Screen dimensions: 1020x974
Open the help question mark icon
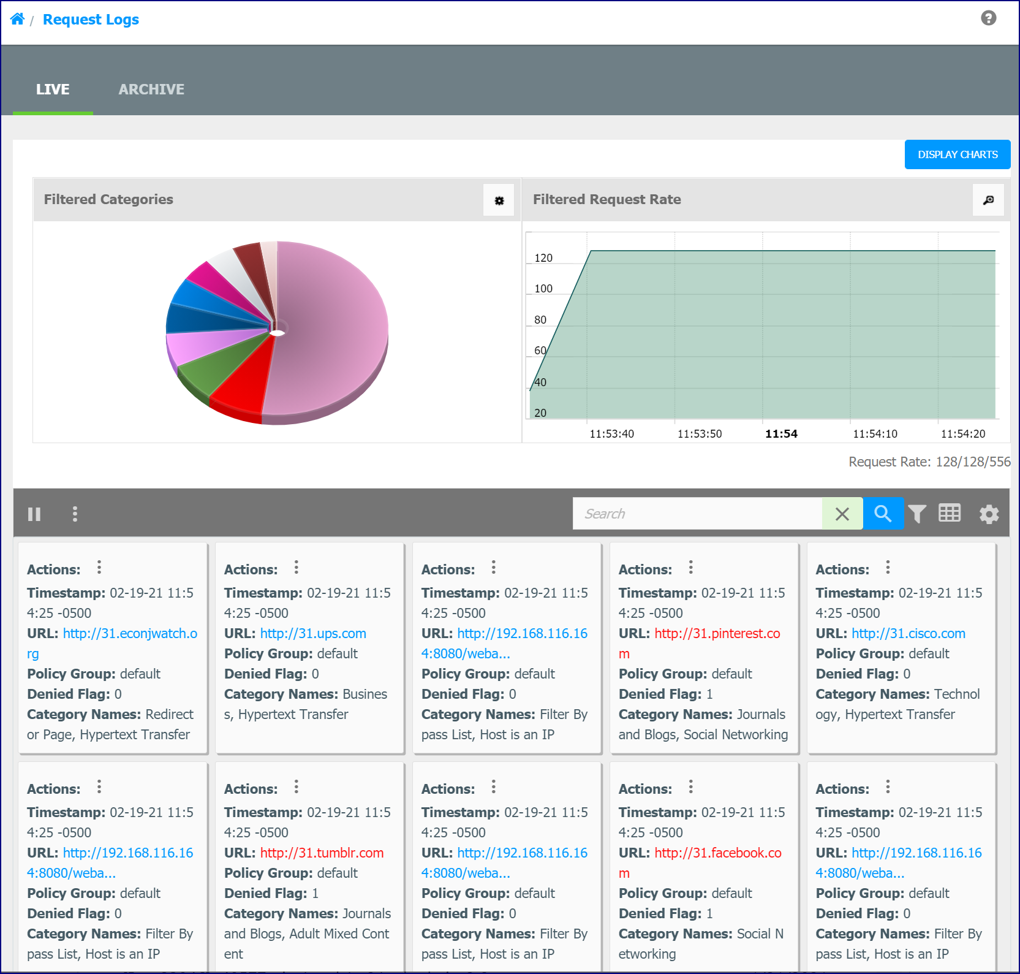pyautogui.click(x=988, y=18)
